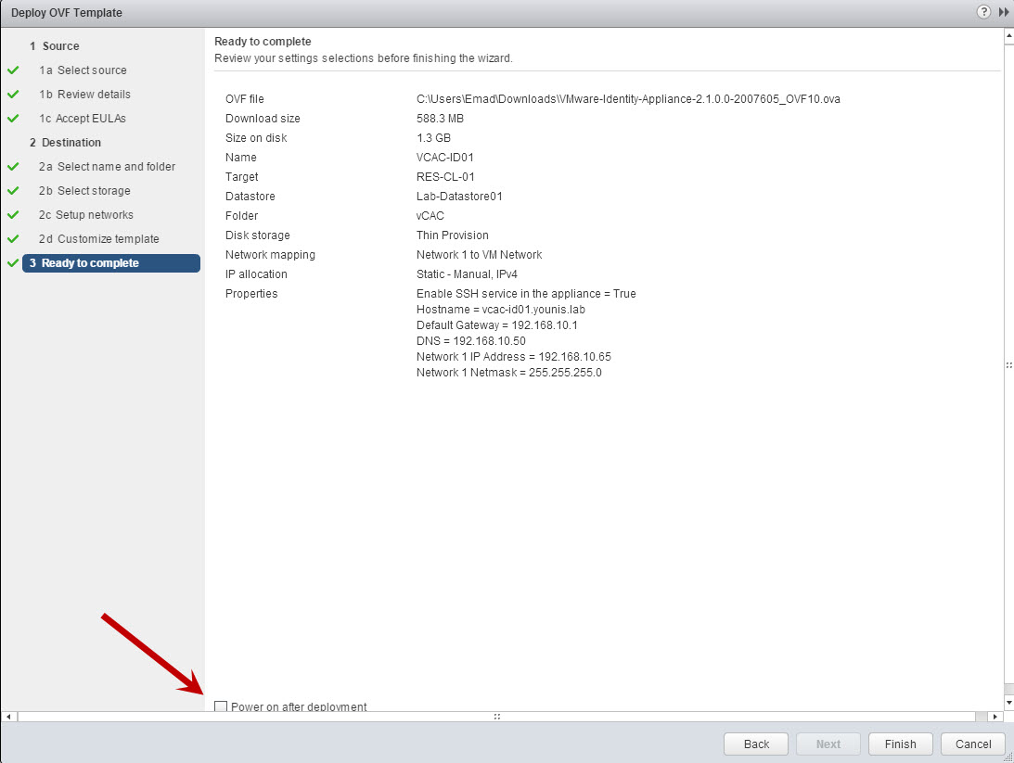This screenshot has height=763, width=1014.
Task: Click the green checkmark beside Select storage
Action: pos(13,191)
